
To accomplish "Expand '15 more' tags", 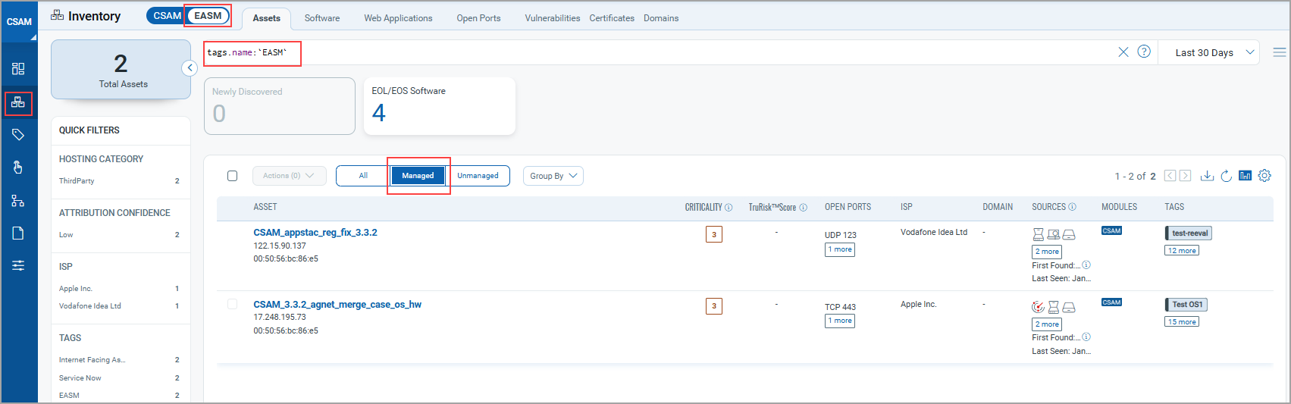I will [x=1182, y=322].
